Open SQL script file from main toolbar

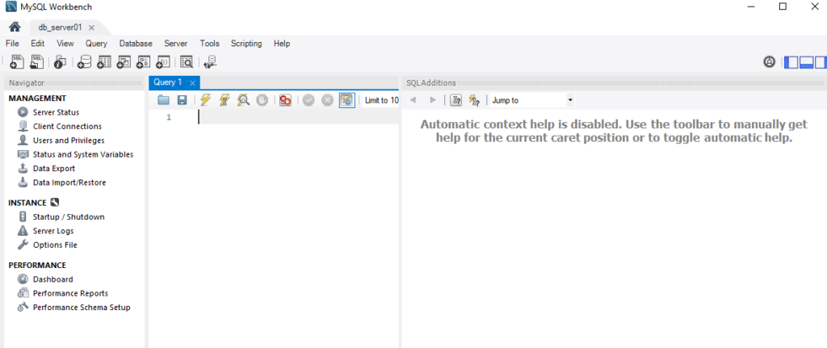(x=37, y=61)
